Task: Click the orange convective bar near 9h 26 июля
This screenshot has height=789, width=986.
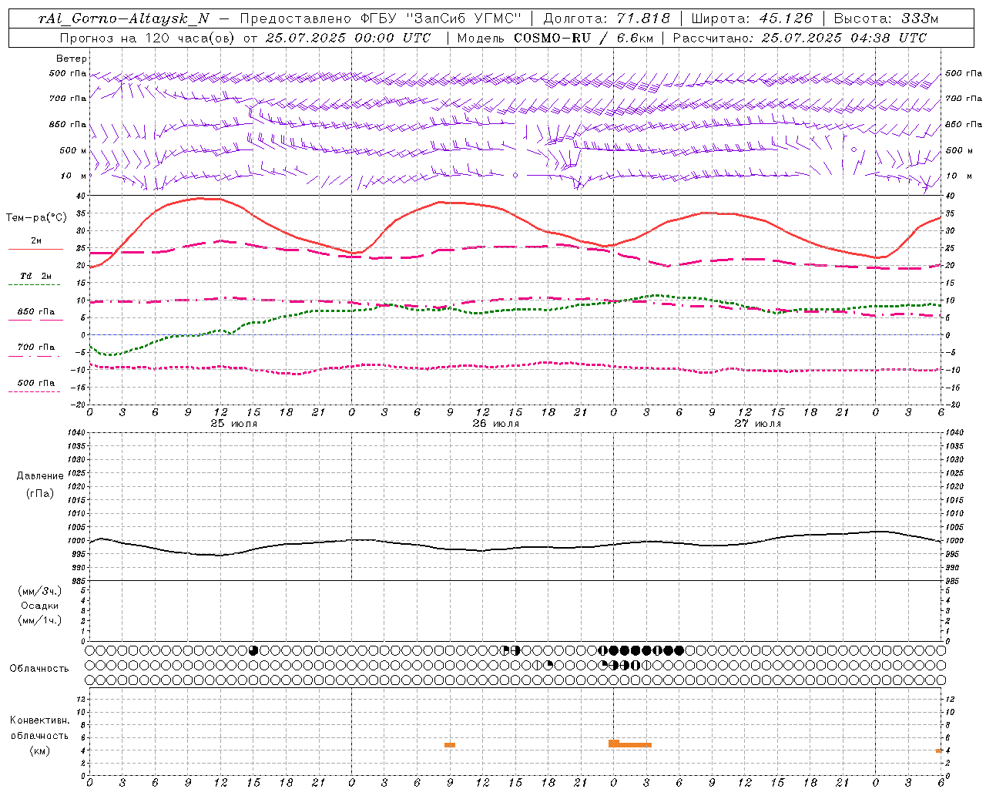Action: (450, 745)
